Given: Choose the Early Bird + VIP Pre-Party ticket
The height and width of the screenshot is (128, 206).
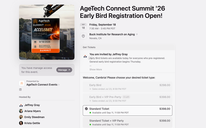Looking at the screenshot, I should coord(127,99).
